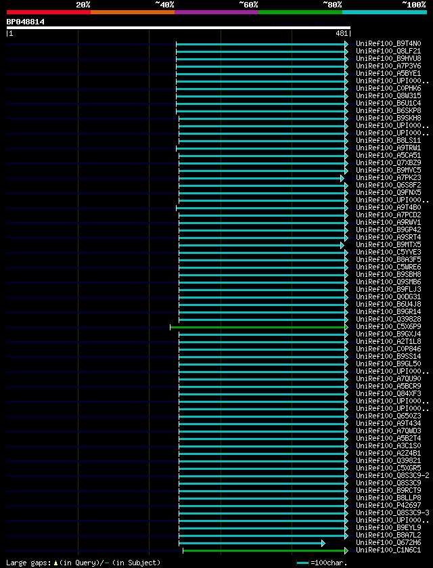Select the UniRef100_B9SKH8 label
Image resolution: width=433 pixels, height=568 pixels.
coord(388,118)
